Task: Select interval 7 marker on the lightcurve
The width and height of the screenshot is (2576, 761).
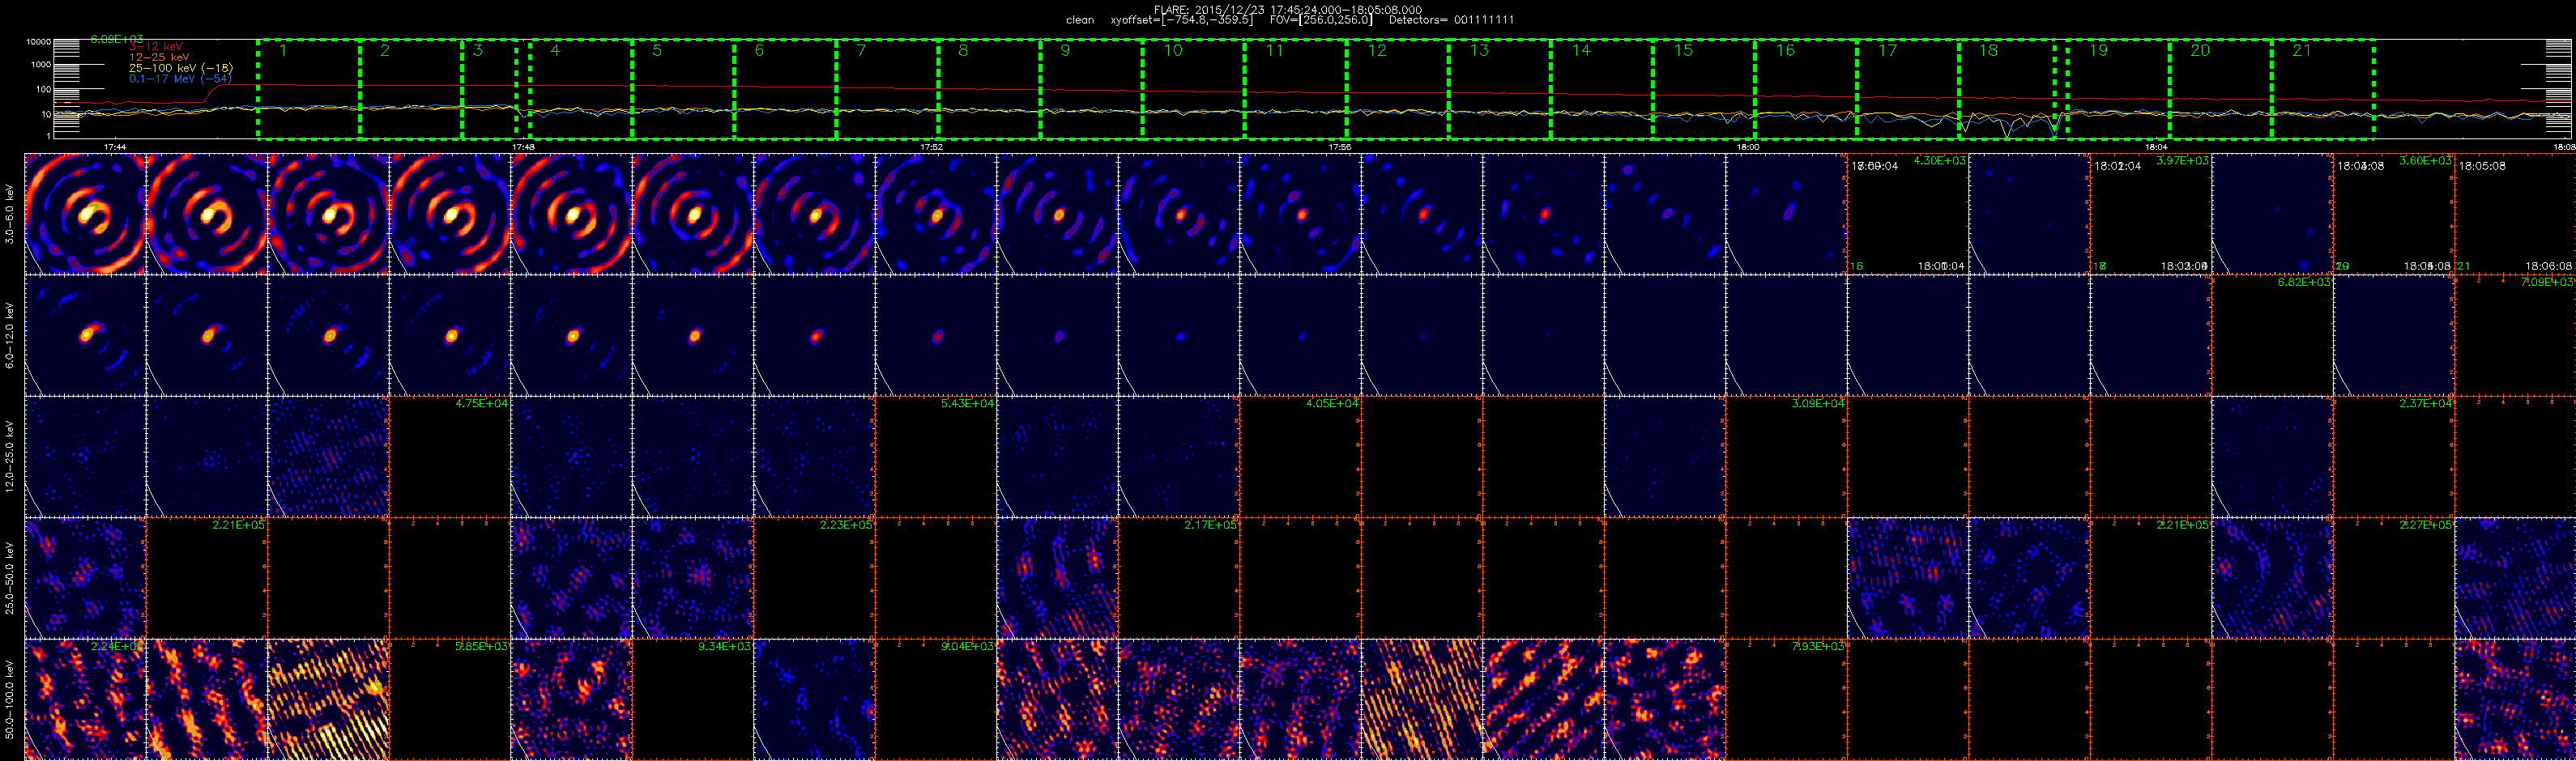Action: coord(861,50)
